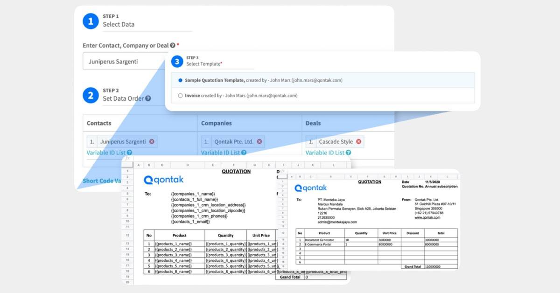Viewport: 560px width, 293px height.
Task: Click Grand Total label in template sheet
Action: point(290,277)
